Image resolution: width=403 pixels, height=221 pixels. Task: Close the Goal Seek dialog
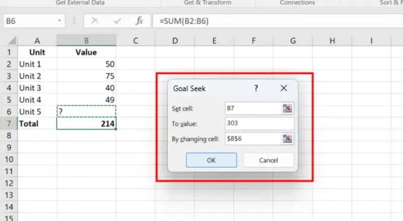coord(284,88)
